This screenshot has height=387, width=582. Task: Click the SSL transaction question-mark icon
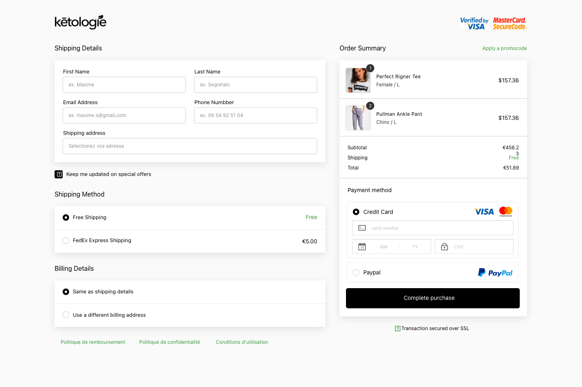coord(398,328)
